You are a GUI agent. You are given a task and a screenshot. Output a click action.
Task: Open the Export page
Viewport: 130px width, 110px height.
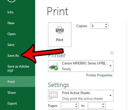click(x=12, y=103)
